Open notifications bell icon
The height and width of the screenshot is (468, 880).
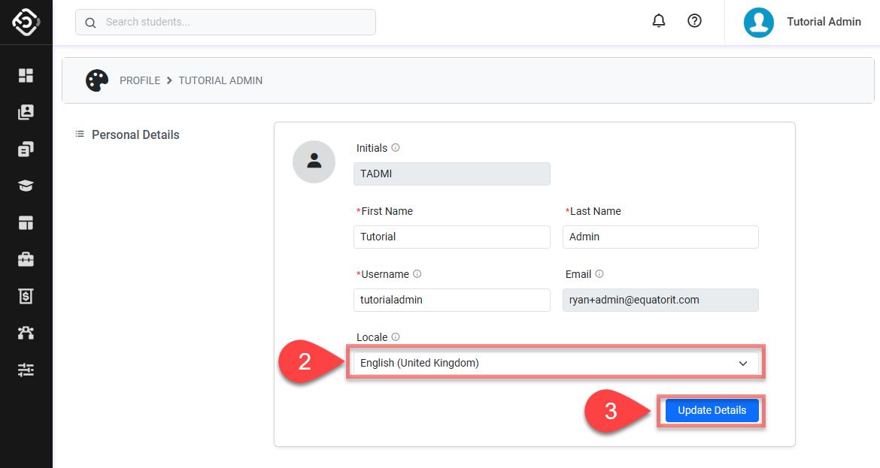click(659, 21)
